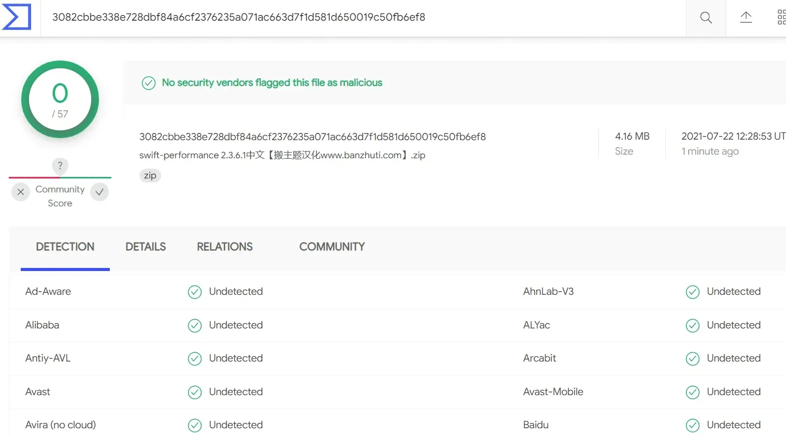
Task: Click the Avast-Mobile vendor row
Action: coord(654,392)
